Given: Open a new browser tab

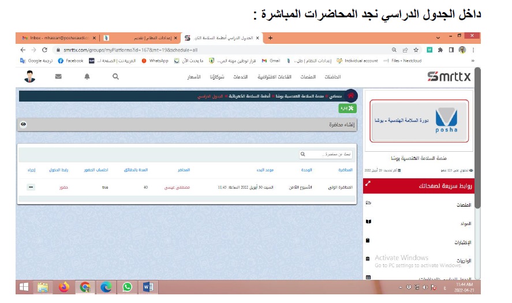Looking at the screenshot, I should [x=270, y=38].
